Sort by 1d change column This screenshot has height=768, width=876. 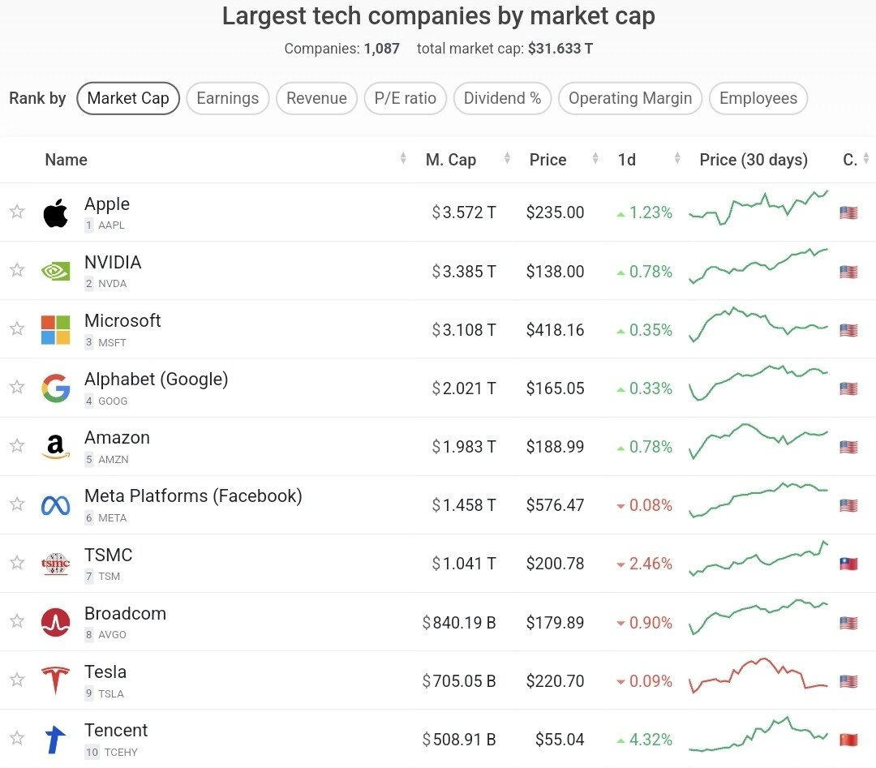tap(677, 160)
